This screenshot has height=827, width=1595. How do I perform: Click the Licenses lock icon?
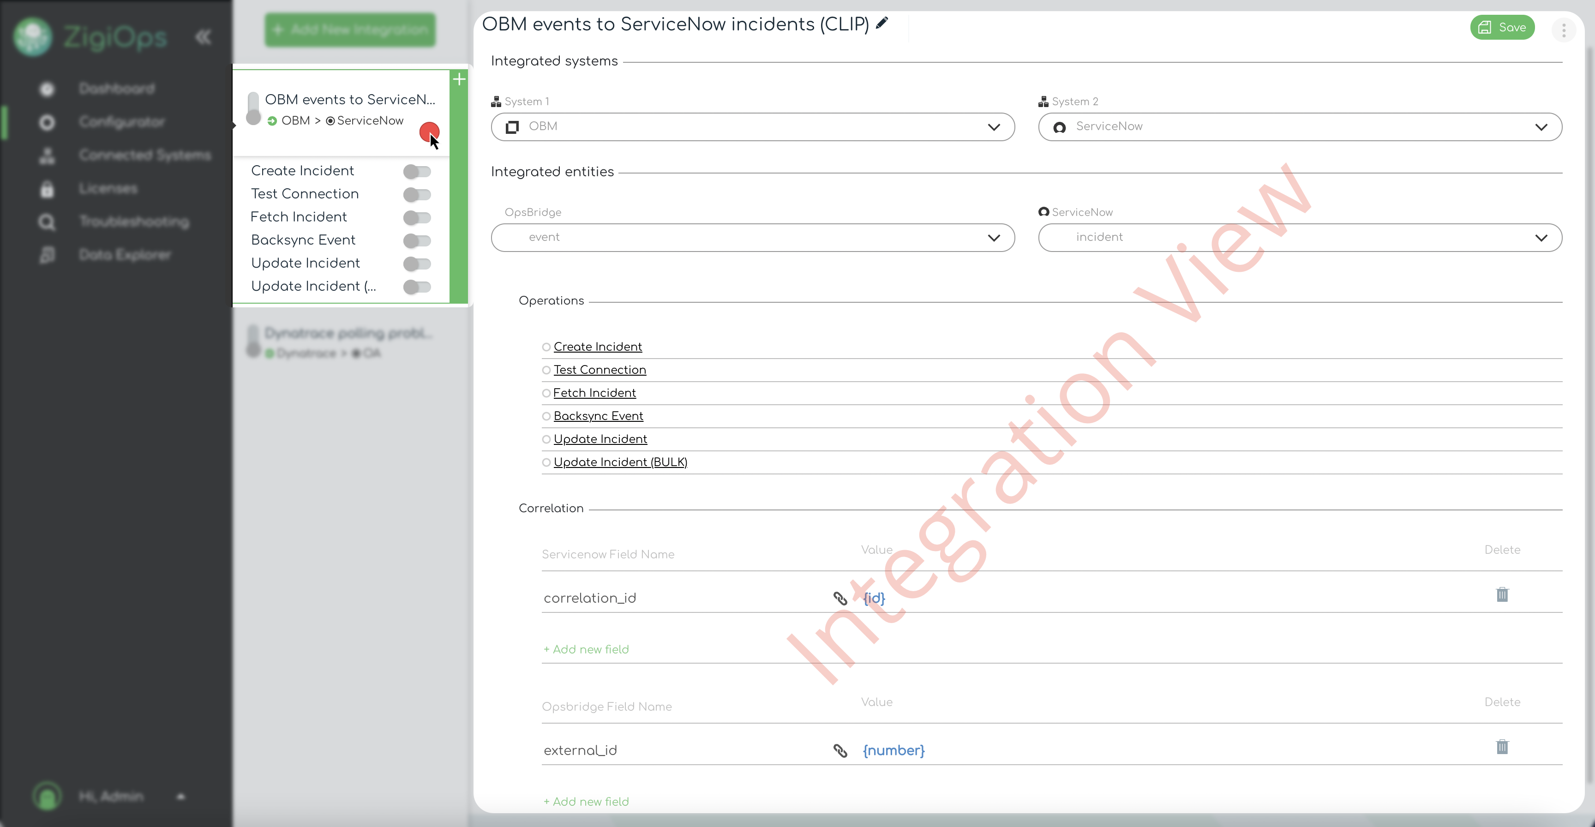47,189
